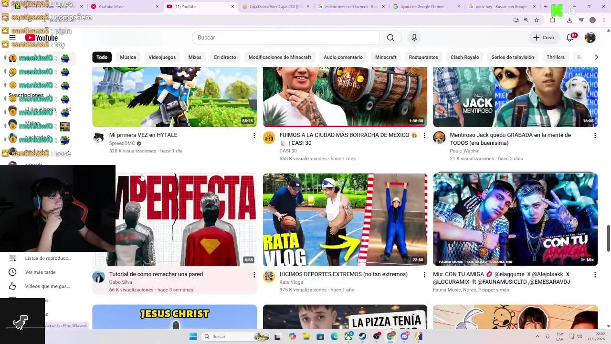Viewport: 611px width, 344px height.
Task: Focus the Buscar search field
Action: 286,38
